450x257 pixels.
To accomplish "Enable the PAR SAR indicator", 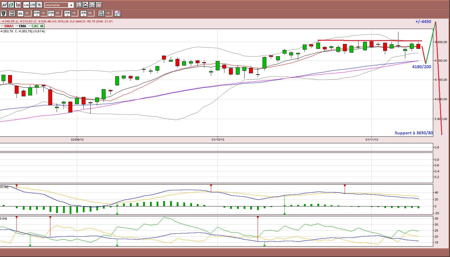I will [x=12, y=13].
